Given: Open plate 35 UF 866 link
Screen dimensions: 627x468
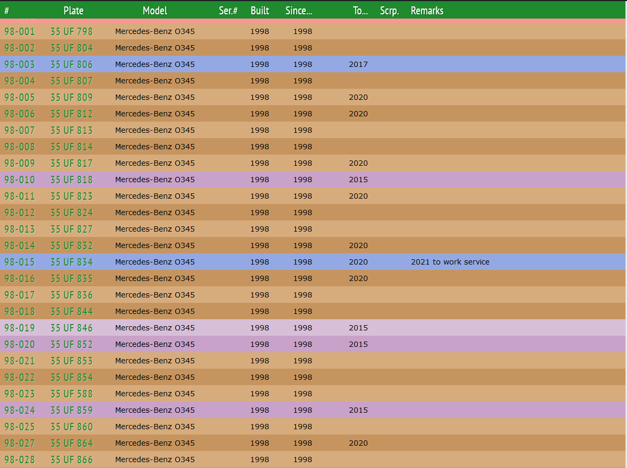Looking at the screenshot, I should pos(72,460).
